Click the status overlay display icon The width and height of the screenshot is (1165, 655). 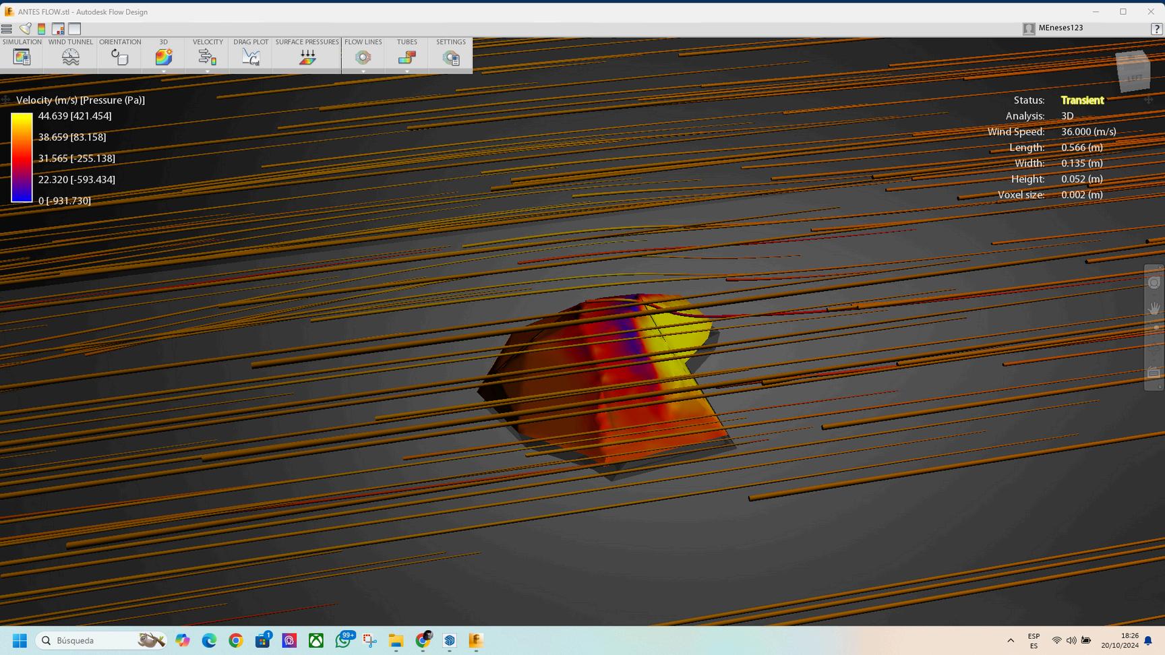(x=58, y=29)
